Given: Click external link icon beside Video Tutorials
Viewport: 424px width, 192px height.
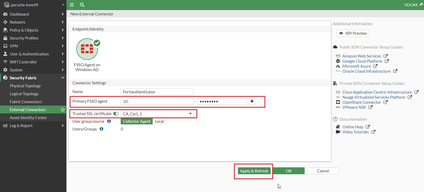Looking at the screenshot, I should [373, 132].
